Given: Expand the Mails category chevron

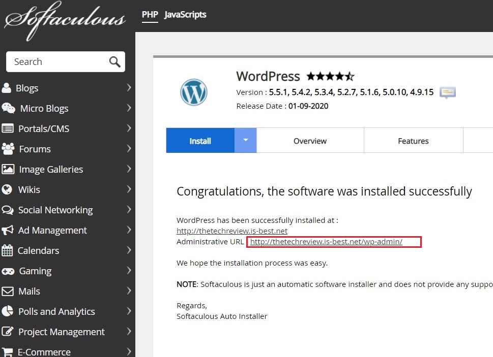Looking at the screenshot, I should pos(129,291).
